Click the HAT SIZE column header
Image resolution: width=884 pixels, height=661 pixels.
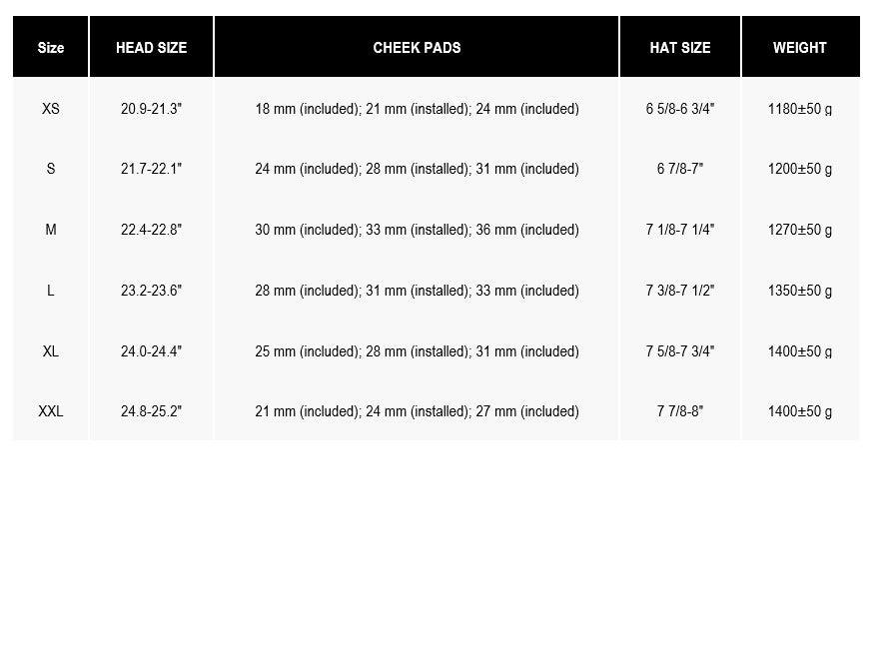tap(680, 48)
